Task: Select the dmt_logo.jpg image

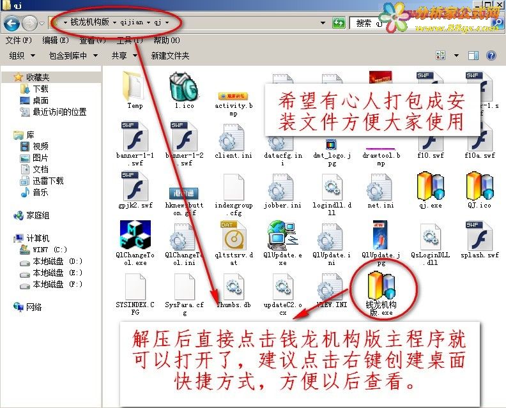Action: 332,153
